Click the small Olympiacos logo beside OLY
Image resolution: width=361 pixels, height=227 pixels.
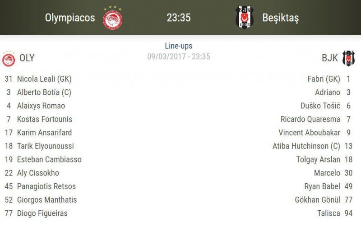pos(9,59)
